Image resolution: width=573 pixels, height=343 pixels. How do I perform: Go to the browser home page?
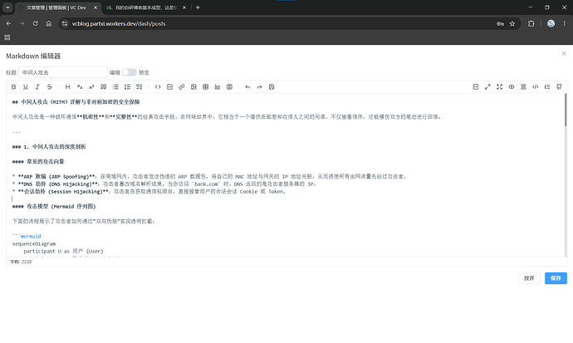coord(49,23)
